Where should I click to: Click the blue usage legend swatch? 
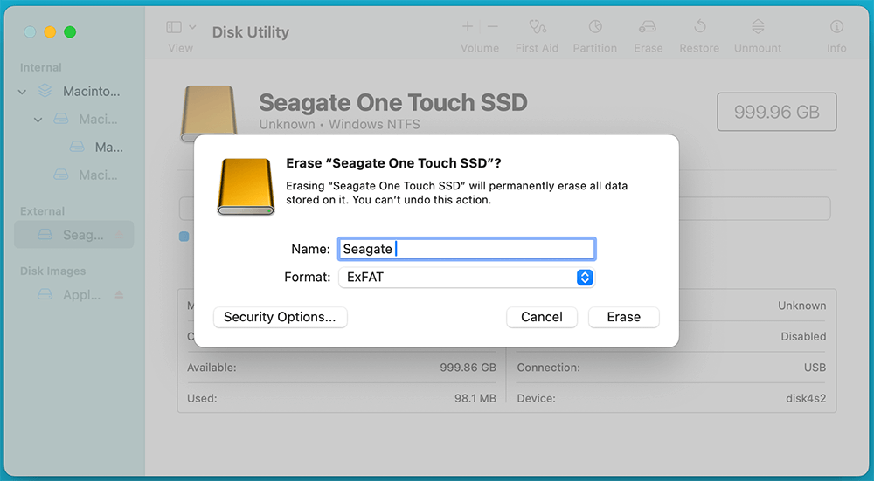[x=184, y=237]
